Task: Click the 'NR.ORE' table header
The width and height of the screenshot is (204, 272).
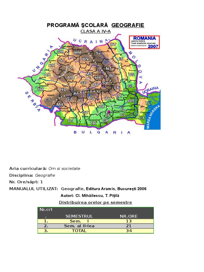Action: point(129,216)
